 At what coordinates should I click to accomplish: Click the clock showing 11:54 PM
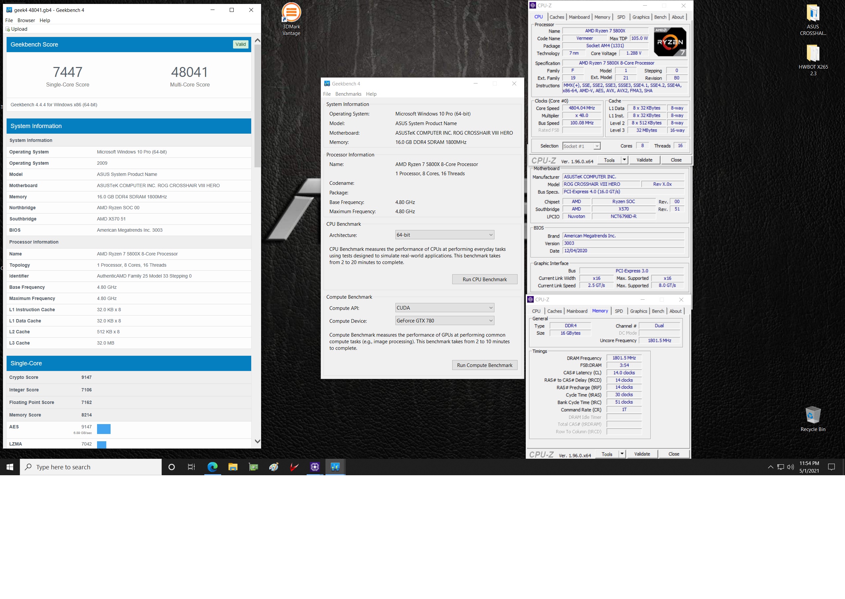point(809,463)
